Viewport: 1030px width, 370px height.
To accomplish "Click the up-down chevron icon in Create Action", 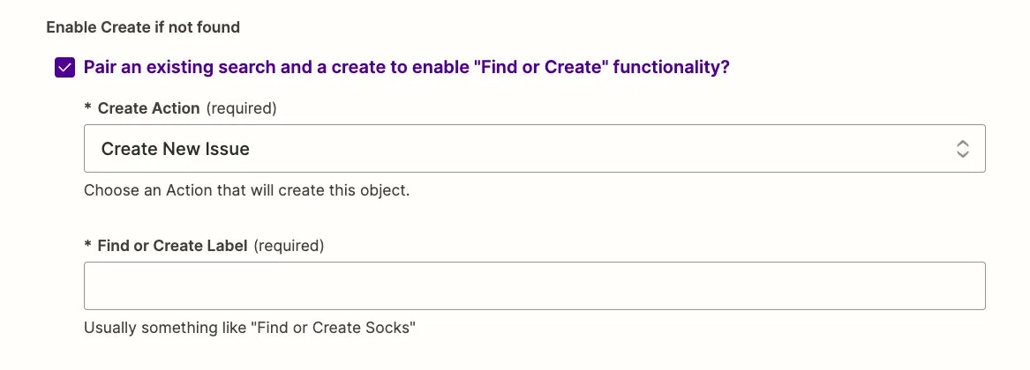I will coord(962,149).
